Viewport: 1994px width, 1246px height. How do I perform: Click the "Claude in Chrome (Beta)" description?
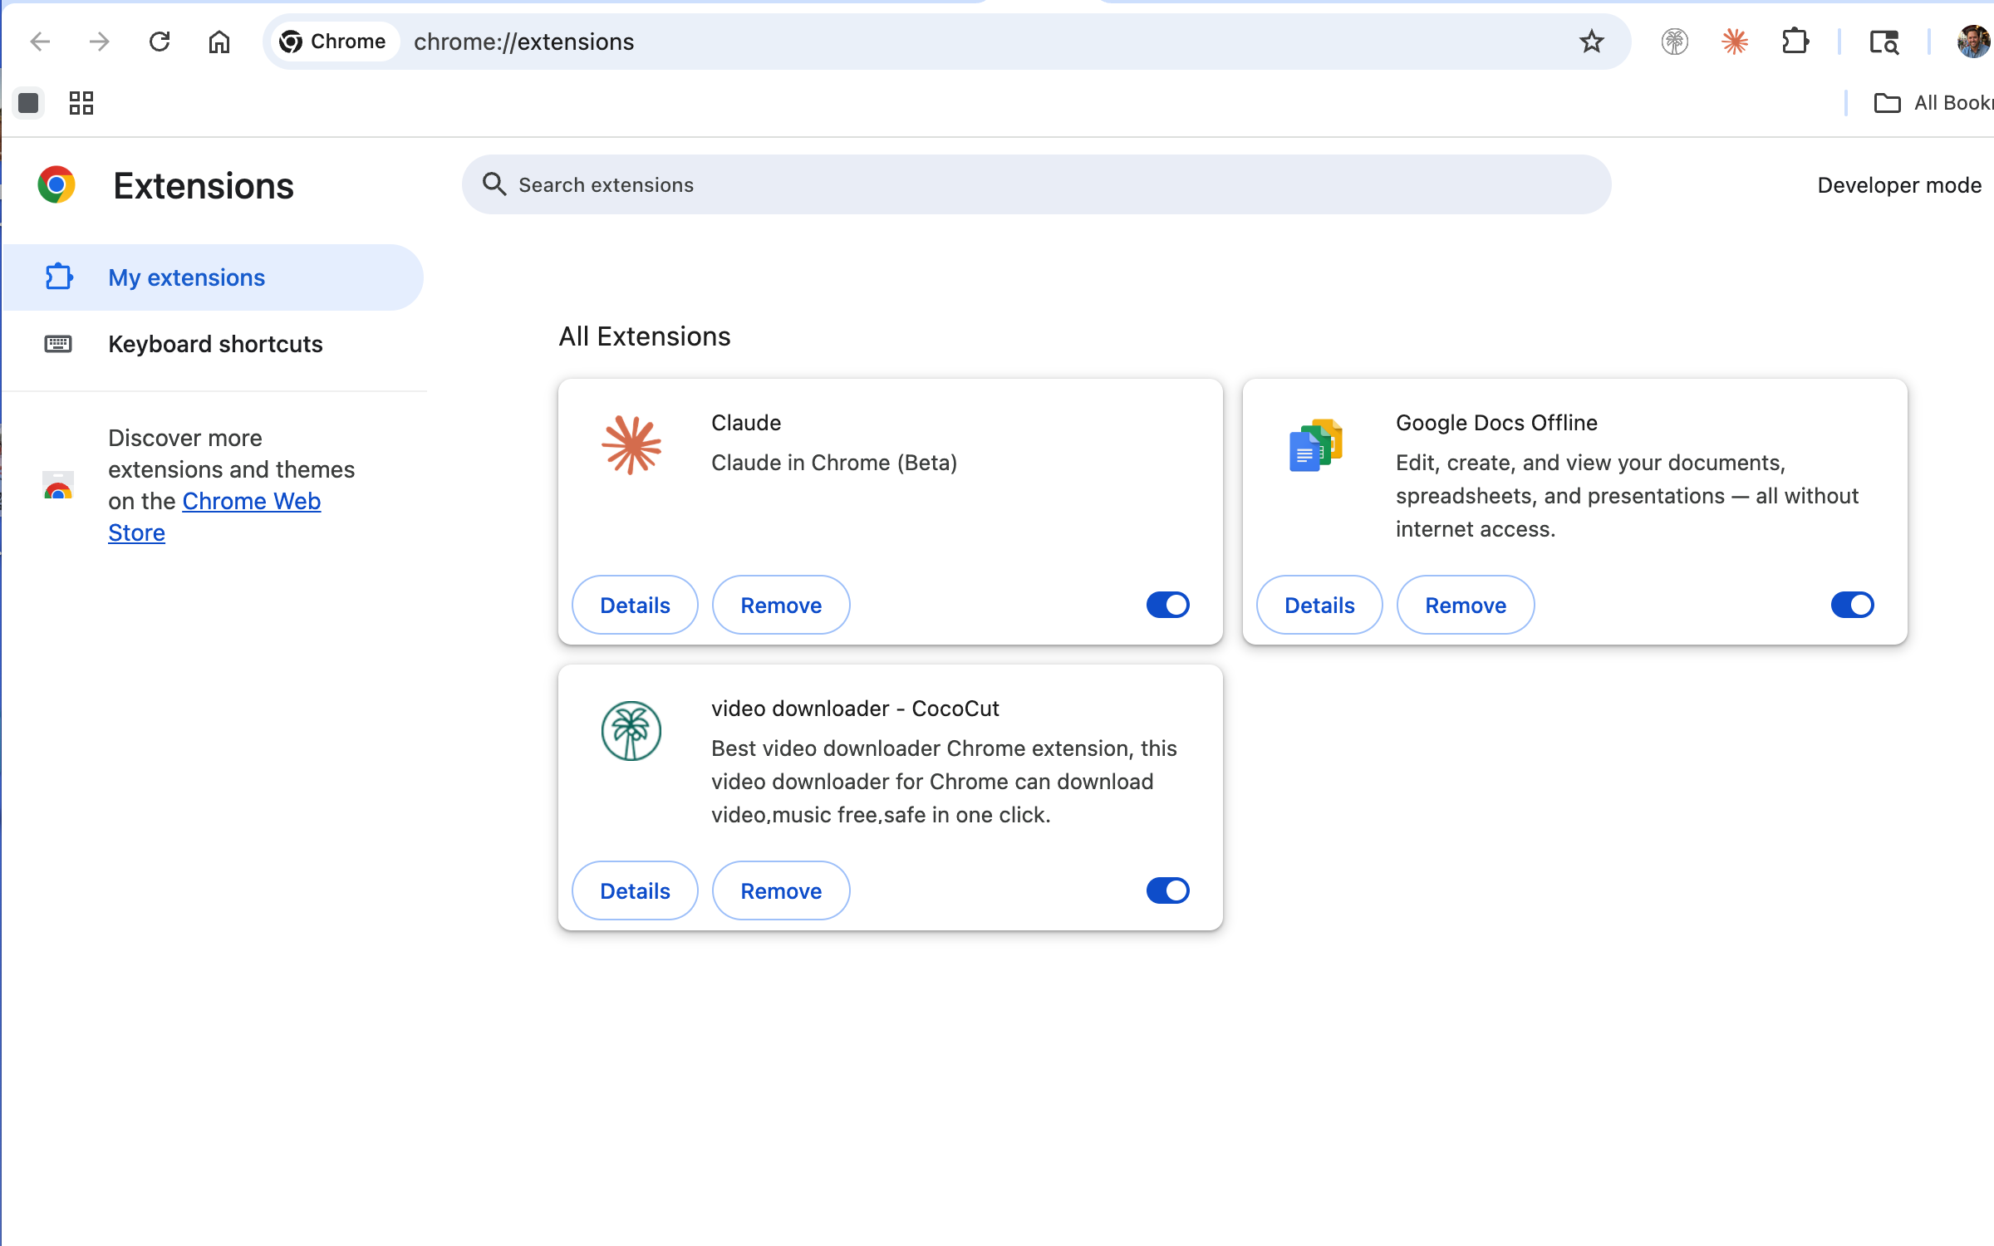tap(834, 463)
